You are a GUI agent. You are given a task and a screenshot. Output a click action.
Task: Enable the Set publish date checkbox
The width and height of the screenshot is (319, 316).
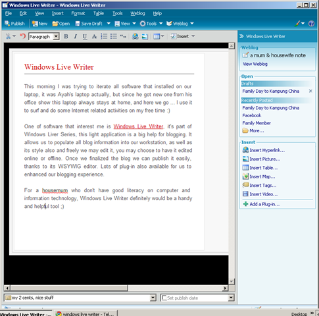(x=164, y=298)
